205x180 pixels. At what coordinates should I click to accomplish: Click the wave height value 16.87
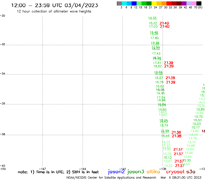159,78
